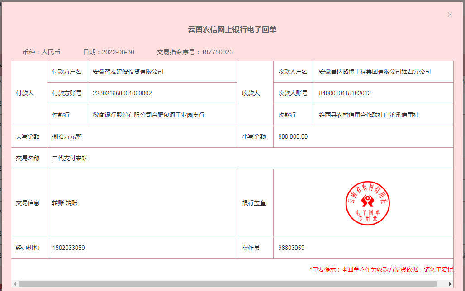Click transaction name 二代支付来帐
This screenshot has height=291, width=465.
[x=70, y=158]
